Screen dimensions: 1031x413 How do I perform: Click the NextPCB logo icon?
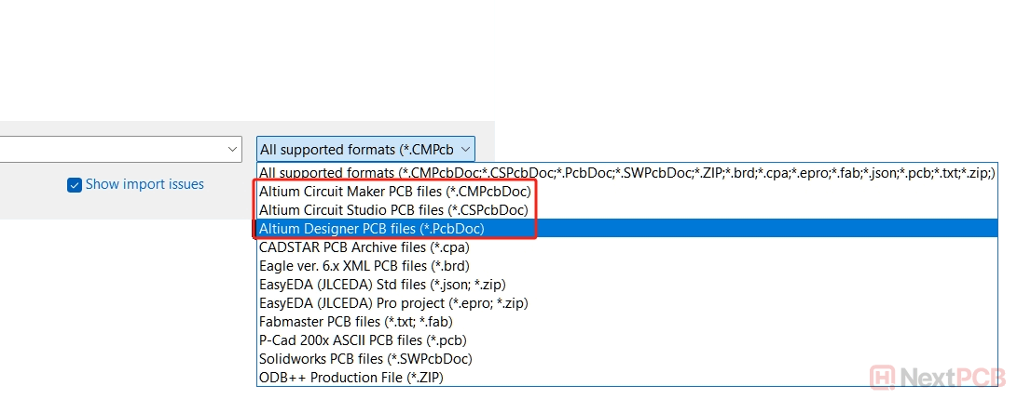tap(884, 378)
